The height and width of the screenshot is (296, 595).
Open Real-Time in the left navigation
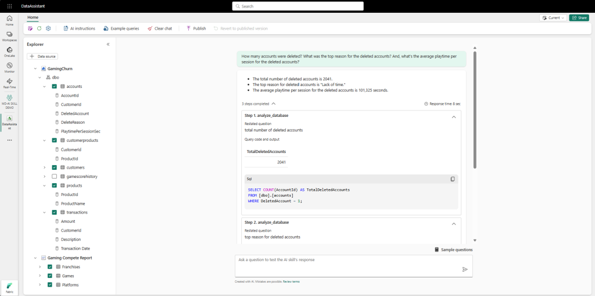pos(9,83)
